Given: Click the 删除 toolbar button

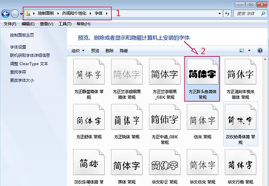Looking at the screenshot, I should [x=109, y=51].
